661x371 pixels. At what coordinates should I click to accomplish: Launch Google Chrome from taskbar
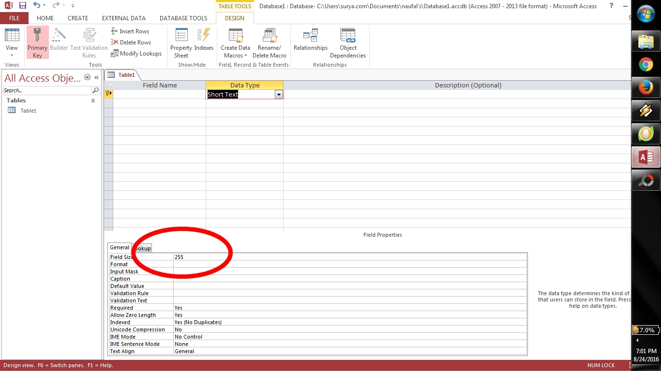646,64
